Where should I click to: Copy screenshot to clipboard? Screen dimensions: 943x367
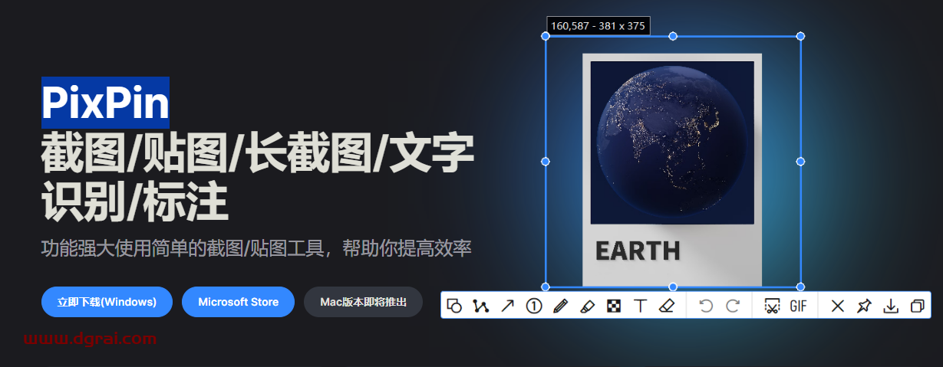(x=917, y=306)
